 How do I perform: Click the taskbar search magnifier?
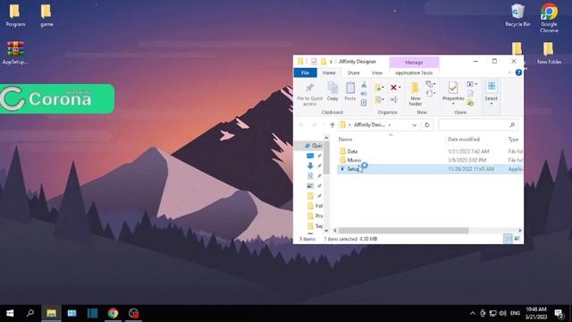click(x=30, y=313)
